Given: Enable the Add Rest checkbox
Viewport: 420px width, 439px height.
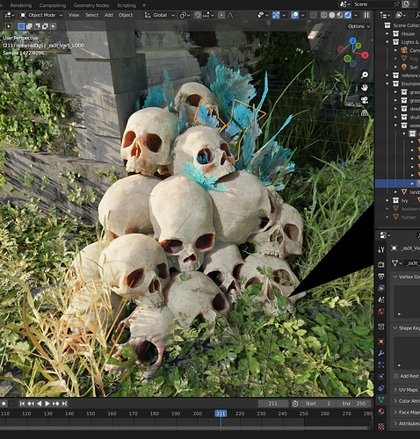Looking at the screenshot, I should (x=396, y=376).
